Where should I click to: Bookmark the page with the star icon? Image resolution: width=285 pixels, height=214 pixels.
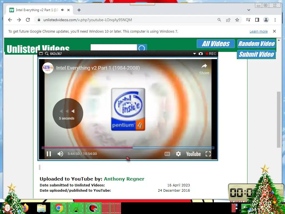pos(237,20)
